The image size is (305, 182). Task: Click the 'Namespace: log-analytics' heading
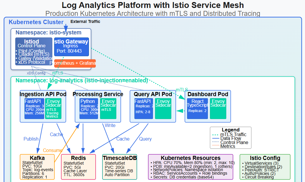[82, 80]
